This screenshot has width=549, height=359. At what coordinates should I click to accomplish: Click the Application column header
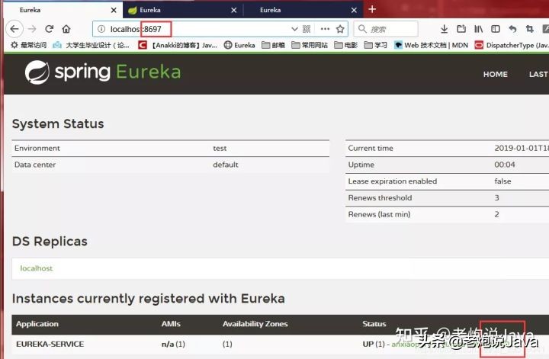pyautogui.click(x=37, y=324)
